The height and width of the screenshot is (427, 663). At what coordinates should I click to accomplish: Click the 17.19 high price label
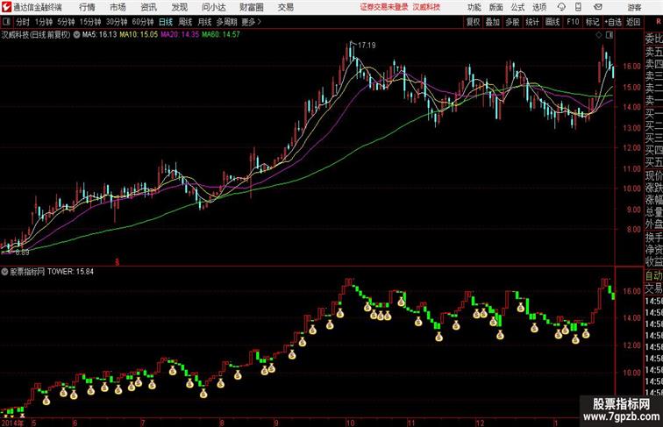click(367, 45)
